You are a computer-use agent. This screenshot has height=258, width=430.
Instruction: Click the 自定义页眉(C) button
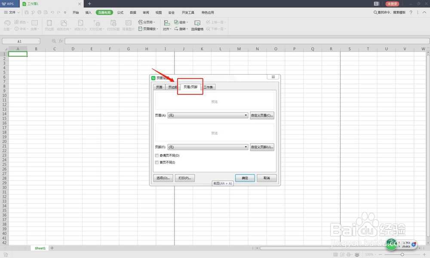tap(262, 115)
